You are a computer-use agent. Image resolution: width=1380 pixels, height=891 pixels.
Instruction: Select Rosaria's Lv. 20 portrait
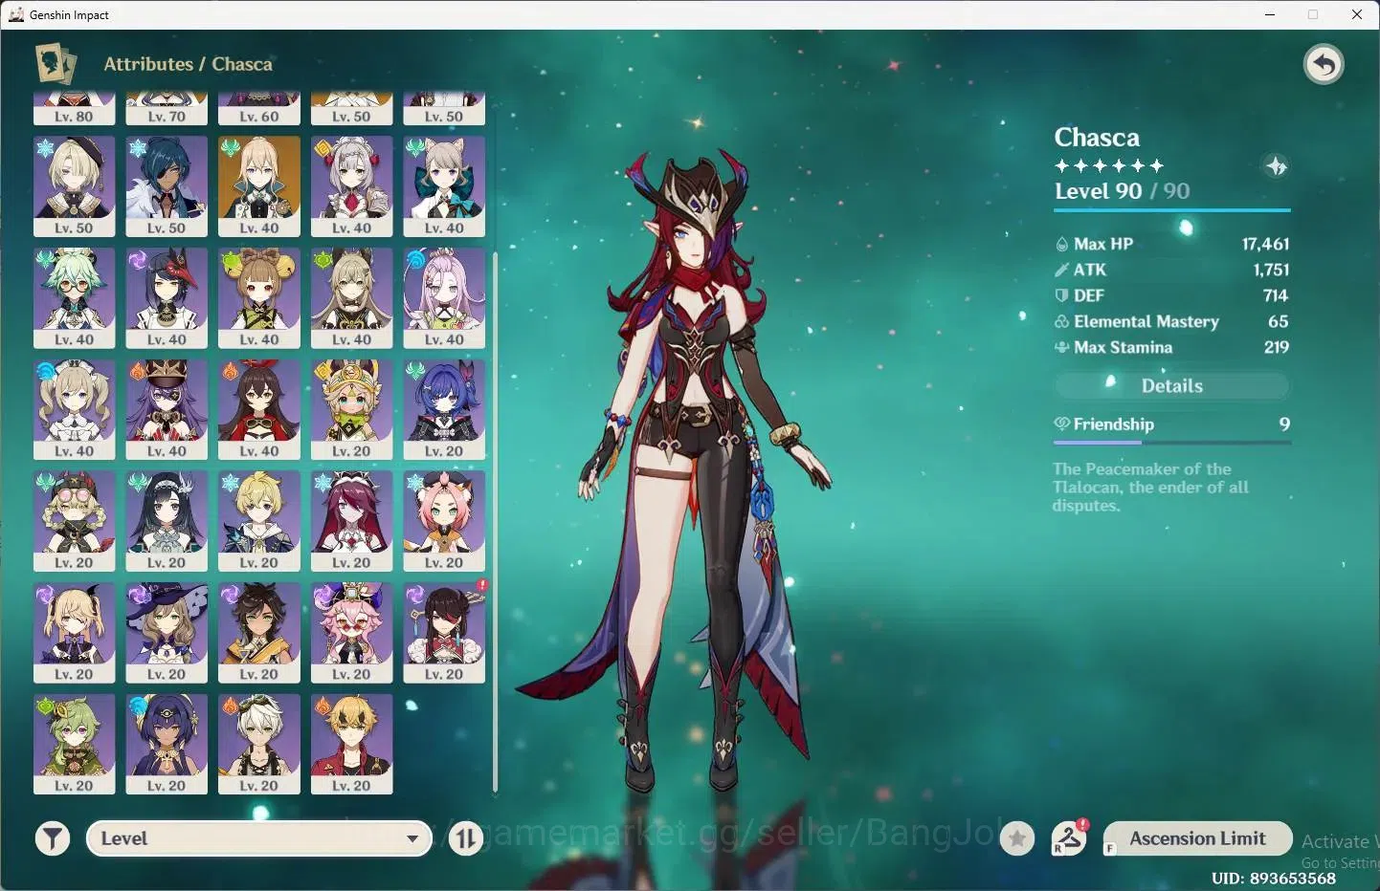(x=351, y=521)
